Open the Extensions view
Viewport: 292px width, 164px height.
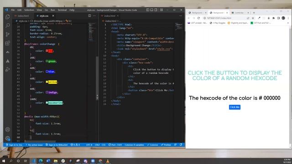click(x=8, y=43)
